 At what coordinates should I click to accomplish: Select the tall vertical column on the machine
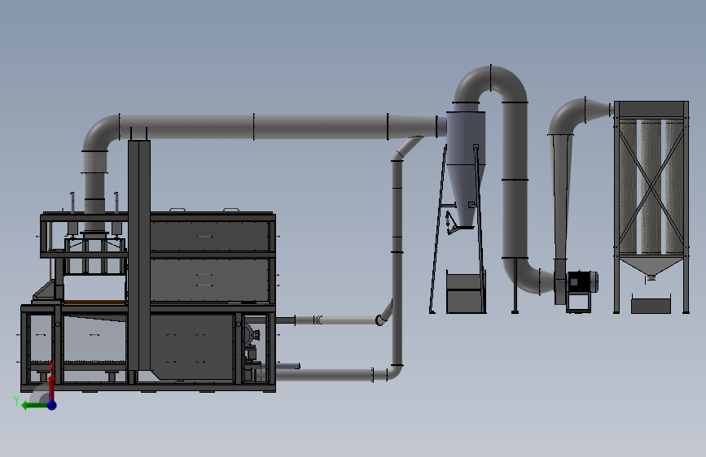click(x=139, y=255)
